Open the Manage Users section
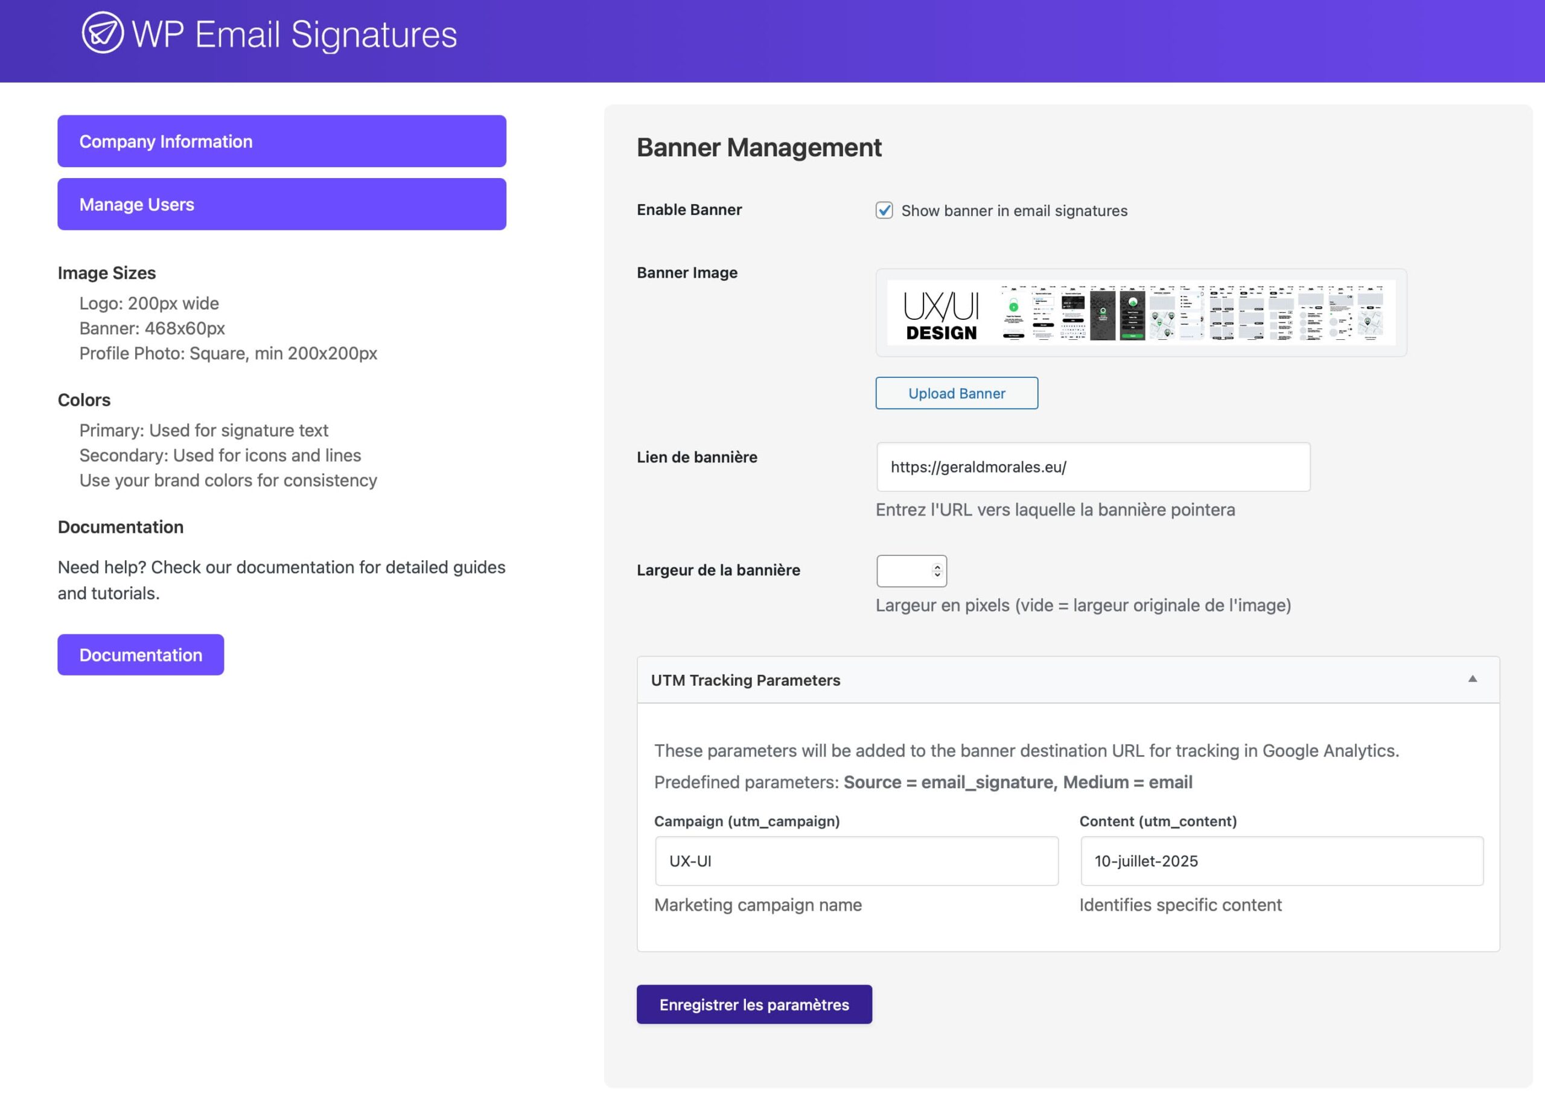 (281, 204)
